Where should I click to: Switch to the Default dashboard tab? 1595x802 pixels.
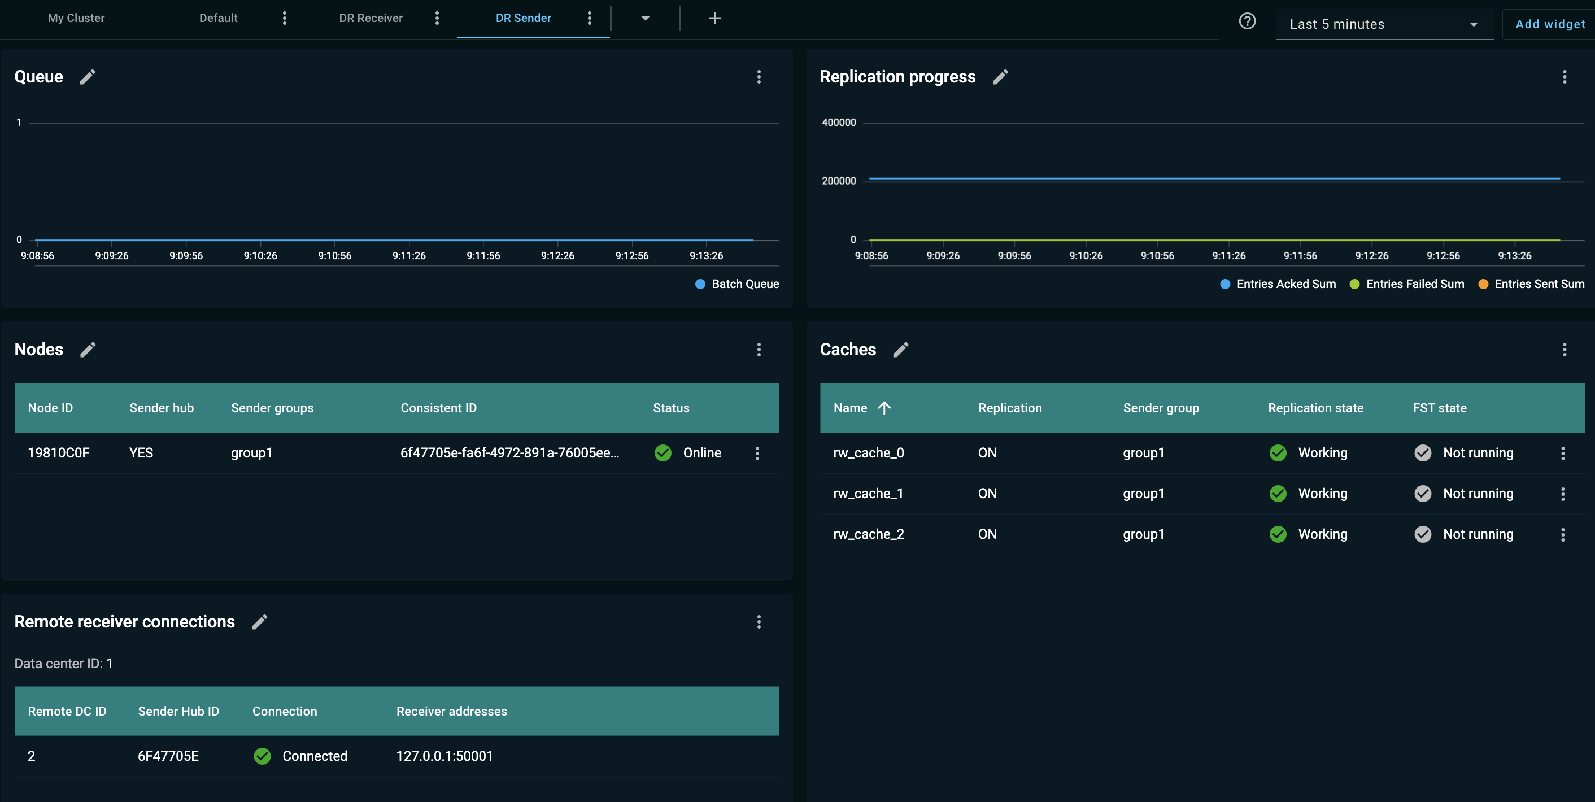coord(218,18)
